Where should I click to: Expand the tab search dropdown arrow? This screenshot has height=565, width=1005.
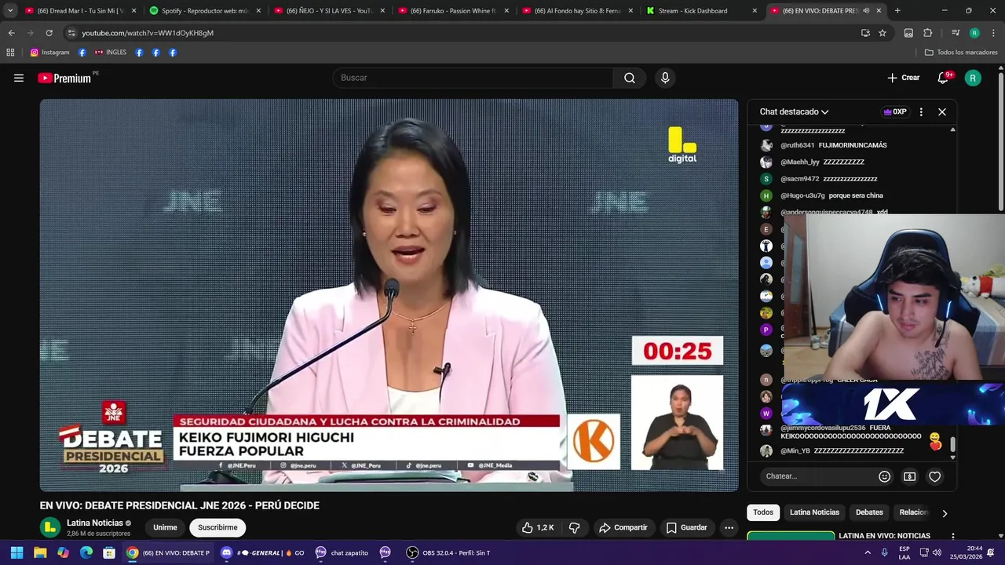pyautogui.click(x=10, y=11)
